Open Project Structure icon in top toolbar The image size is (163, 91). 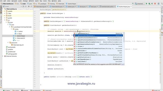(158, 4)
